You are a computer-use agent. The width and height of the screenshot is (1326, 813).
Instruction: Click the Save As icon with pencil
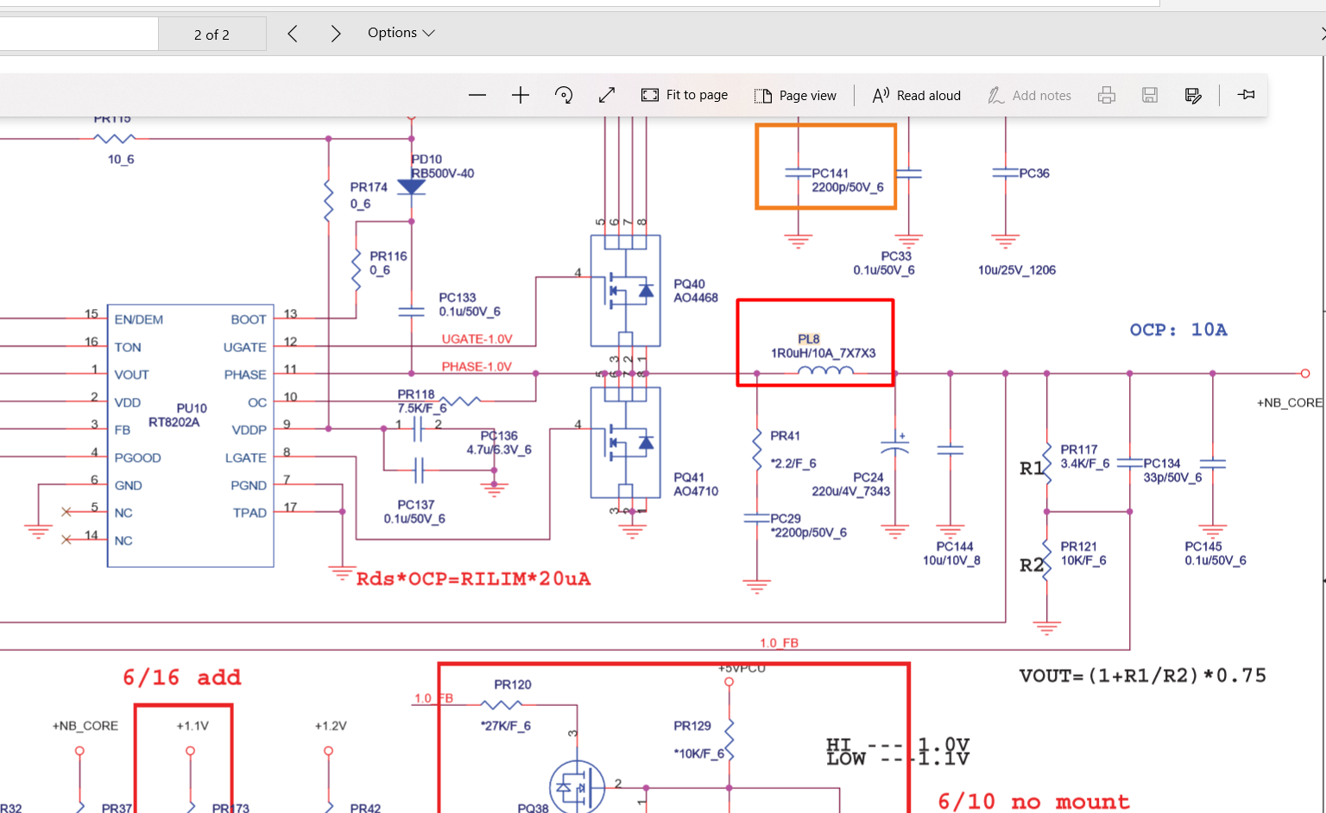[x=1193, y=95]
